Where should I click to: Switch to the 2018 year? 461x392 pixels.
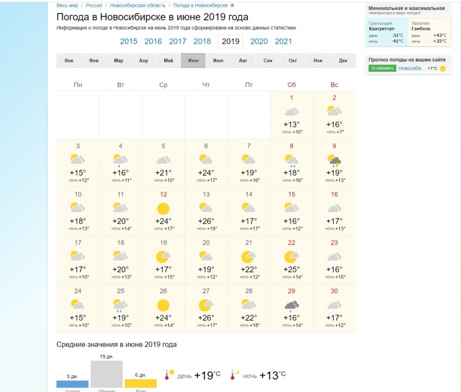[x=202, y=41]
